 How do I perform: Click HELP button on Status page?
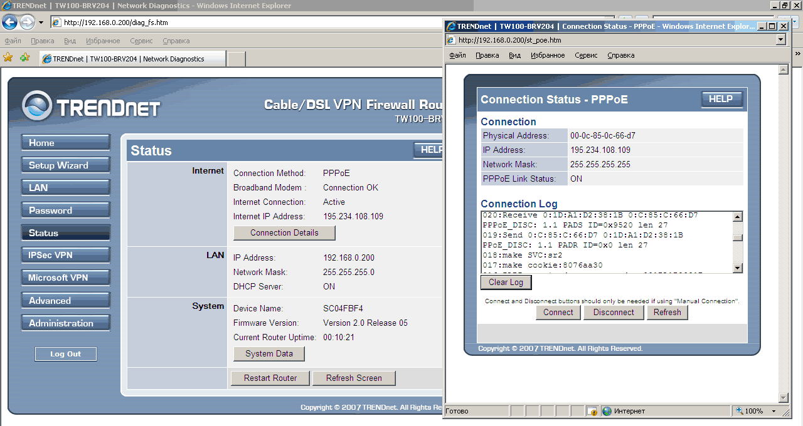[428, 150]
